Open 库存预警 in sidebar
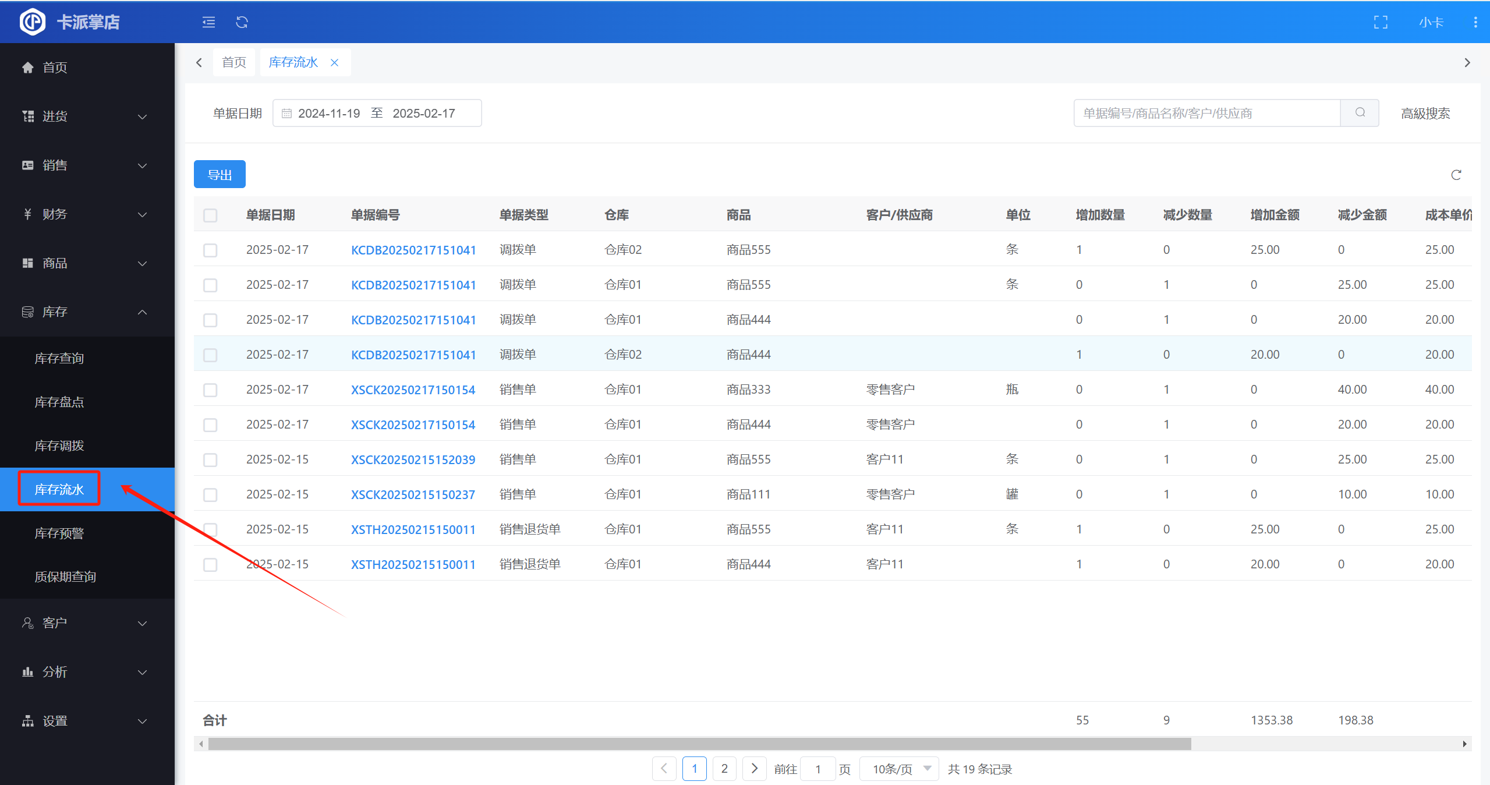The width and height of the screenshot is (1490, 785). [59, 533]
